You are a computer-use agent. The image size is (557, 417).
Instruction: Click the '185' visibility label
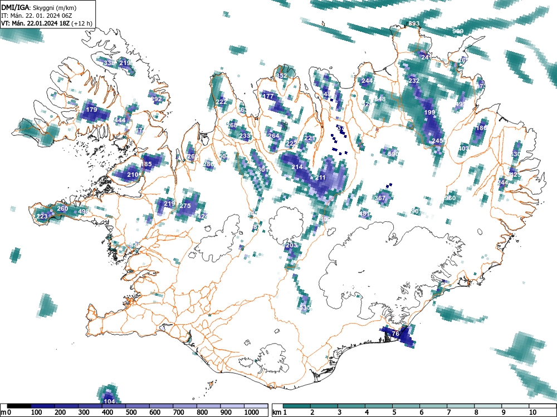(146, 164)
